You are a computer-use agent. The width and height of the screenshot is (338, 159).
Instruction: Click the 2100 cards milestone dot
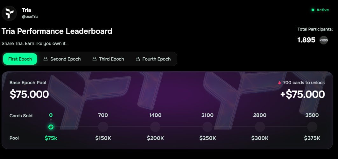click(x=208, y=127)
